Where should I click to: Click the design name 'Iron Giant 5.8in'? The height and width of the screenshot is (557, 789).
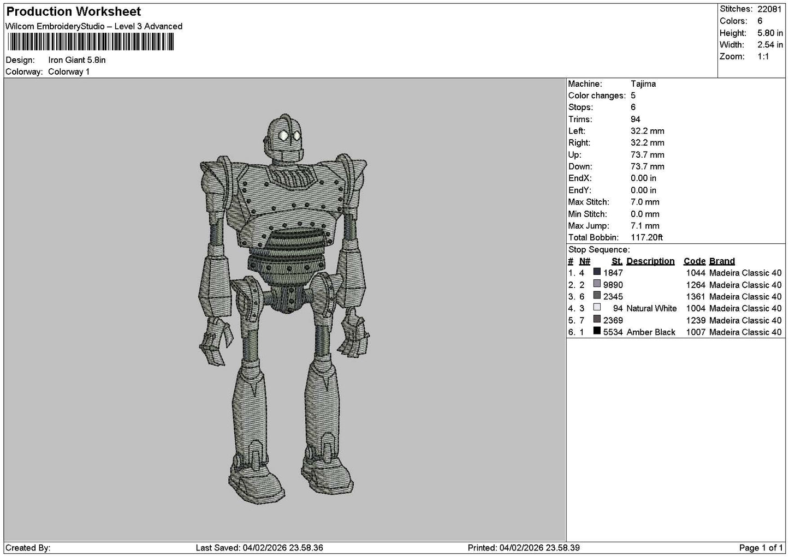coord(77,60)
